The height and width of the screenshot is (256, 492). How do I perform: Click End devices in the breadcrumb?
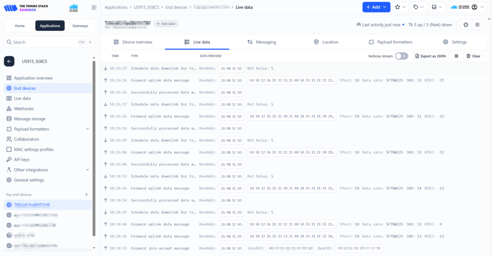pyautogui.click(x=176, y=7)
